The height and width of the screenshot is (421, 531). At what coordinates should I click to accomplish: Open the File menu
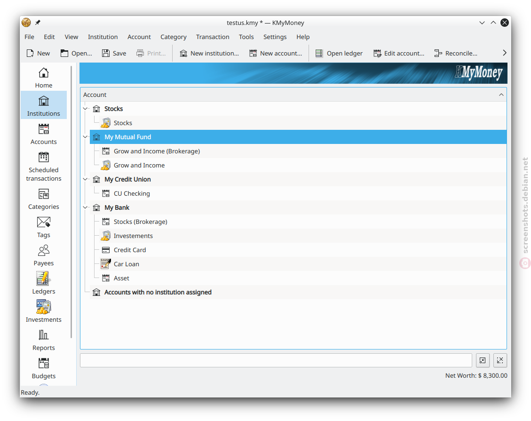tap(30, 37)
